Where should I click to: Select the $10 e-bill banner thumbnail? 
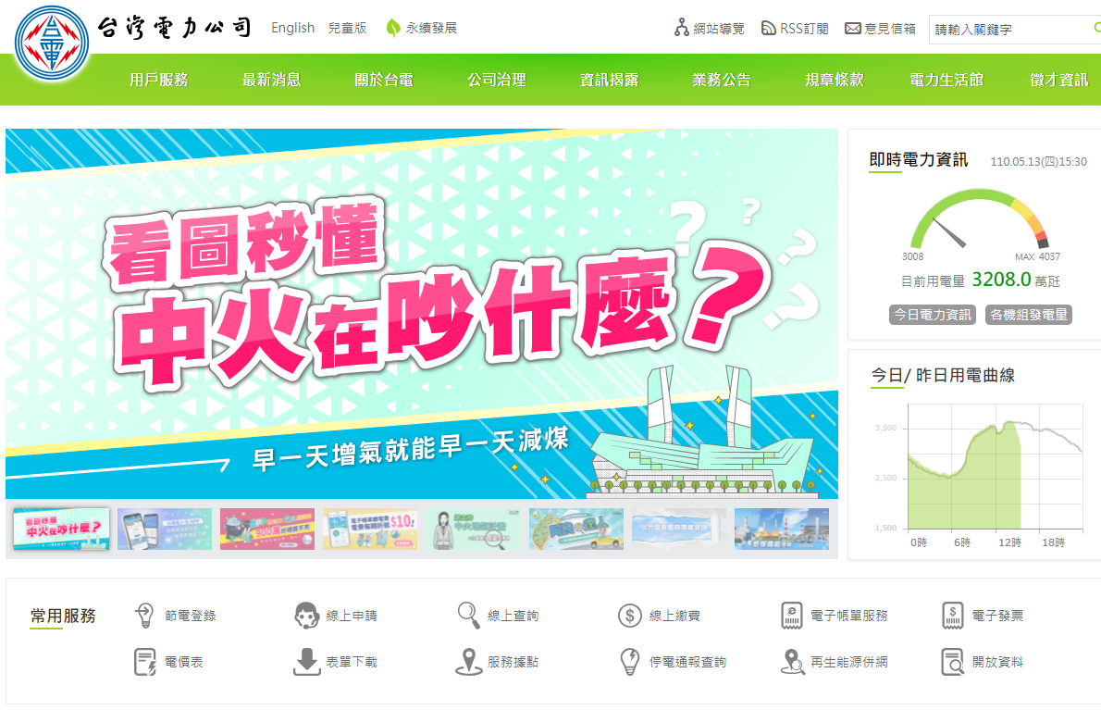(x=370, y=529)
